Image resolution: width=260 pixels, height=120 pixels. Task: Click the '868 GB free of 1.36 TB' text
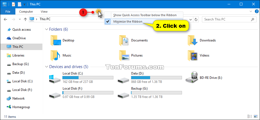coord(147,82)
